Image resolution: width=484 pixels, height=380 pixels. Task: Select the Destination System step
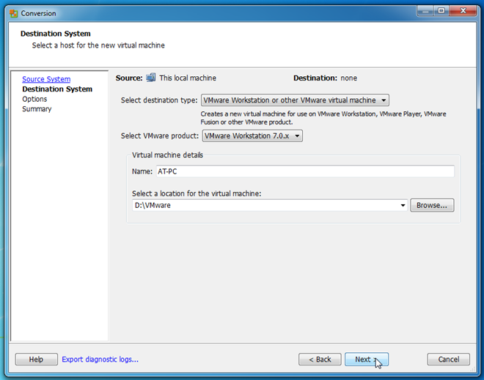[x=57, y=89]
